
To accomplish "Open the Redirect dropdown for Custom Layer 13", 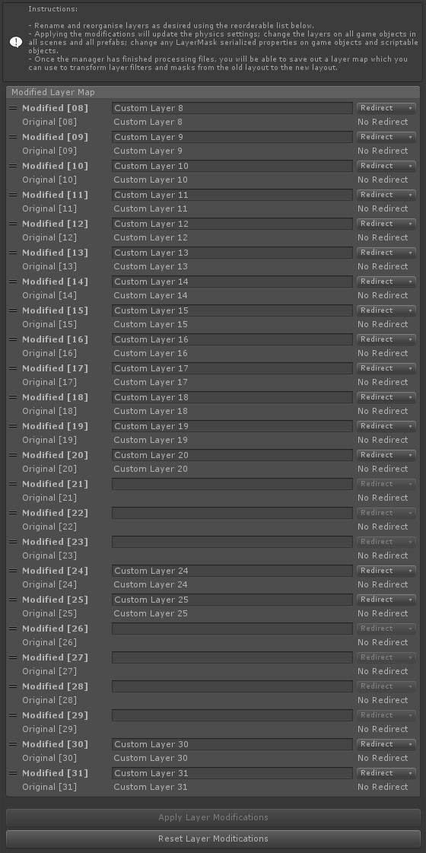I will point(386,253).
